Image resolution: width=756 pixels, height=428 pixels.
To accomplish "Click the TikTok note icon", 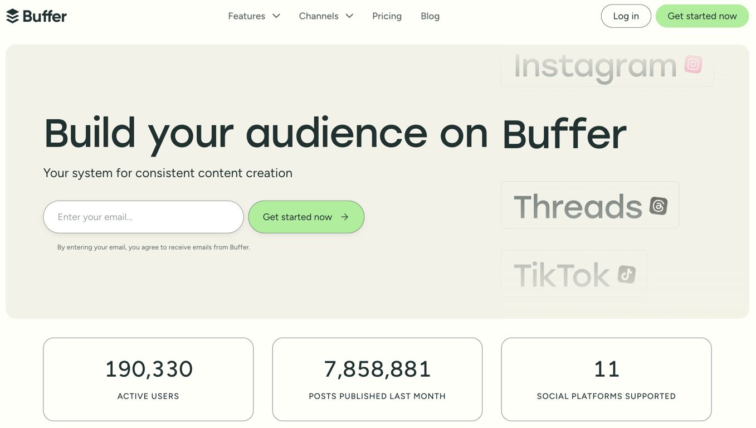I will 627,273.
